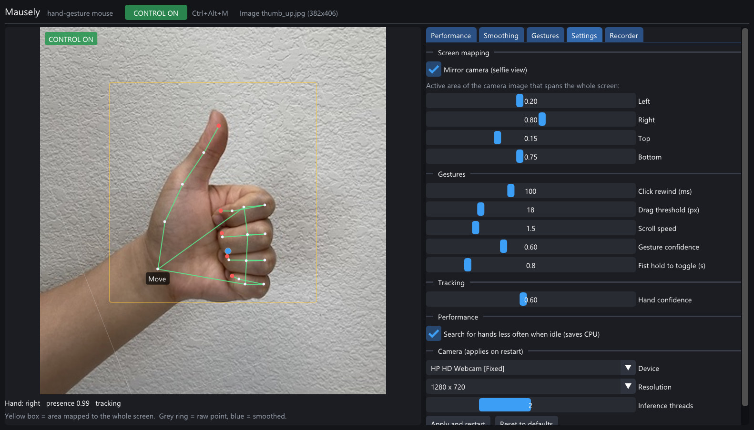The width and height of the screenshot is (754, 430).
Task: Click the "tracking" status text
Action: (x=108, y=403)
